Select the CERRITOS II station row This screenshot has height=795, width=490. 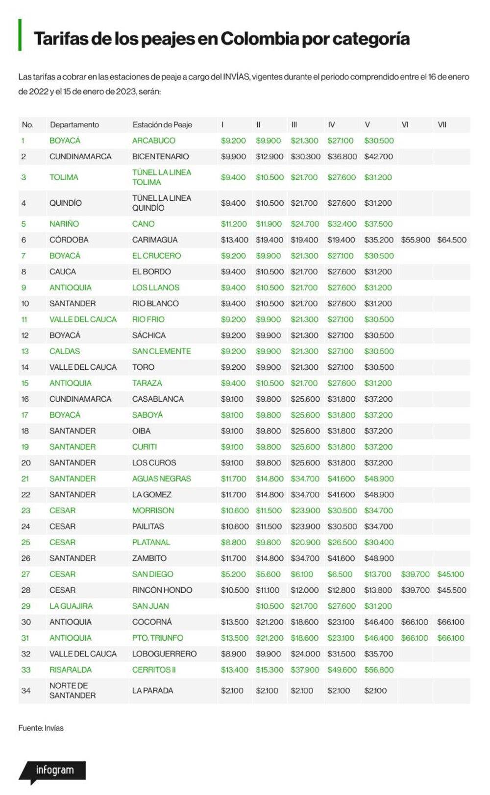tap(245, 670)
